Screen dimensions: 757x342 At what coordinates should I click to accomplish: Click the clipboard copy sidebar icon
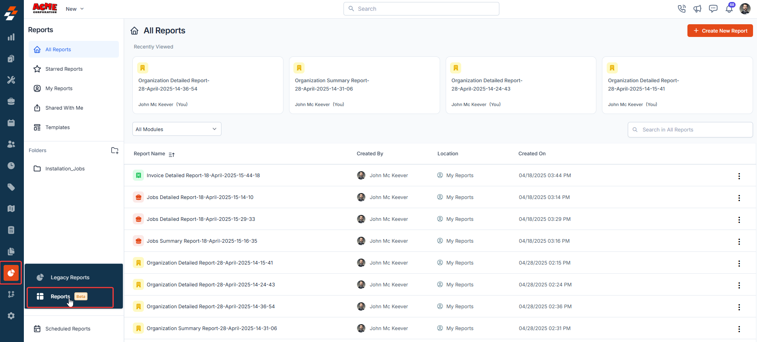coord(11,58)
